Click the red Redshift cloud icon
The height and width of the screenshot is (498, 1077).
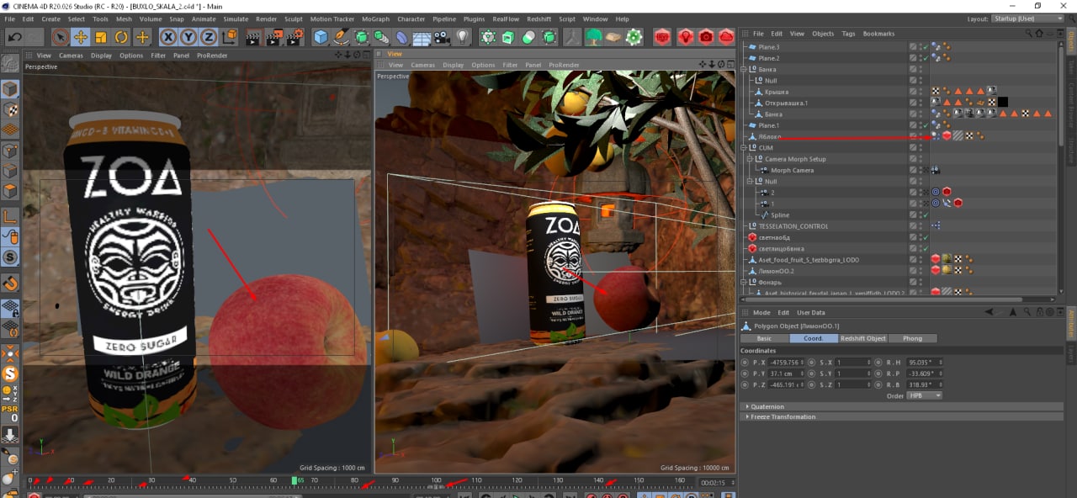tap(725, 37)
